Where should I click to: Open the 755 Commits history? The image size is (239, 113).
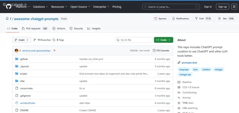tap(161, 51)
